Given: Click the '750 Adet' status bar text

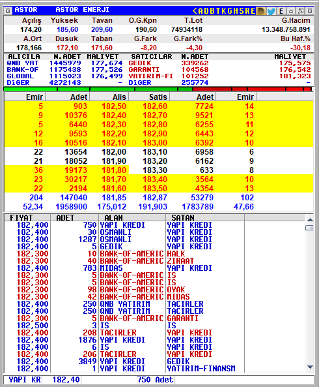Looking at the screenshot, I should 155,380.
